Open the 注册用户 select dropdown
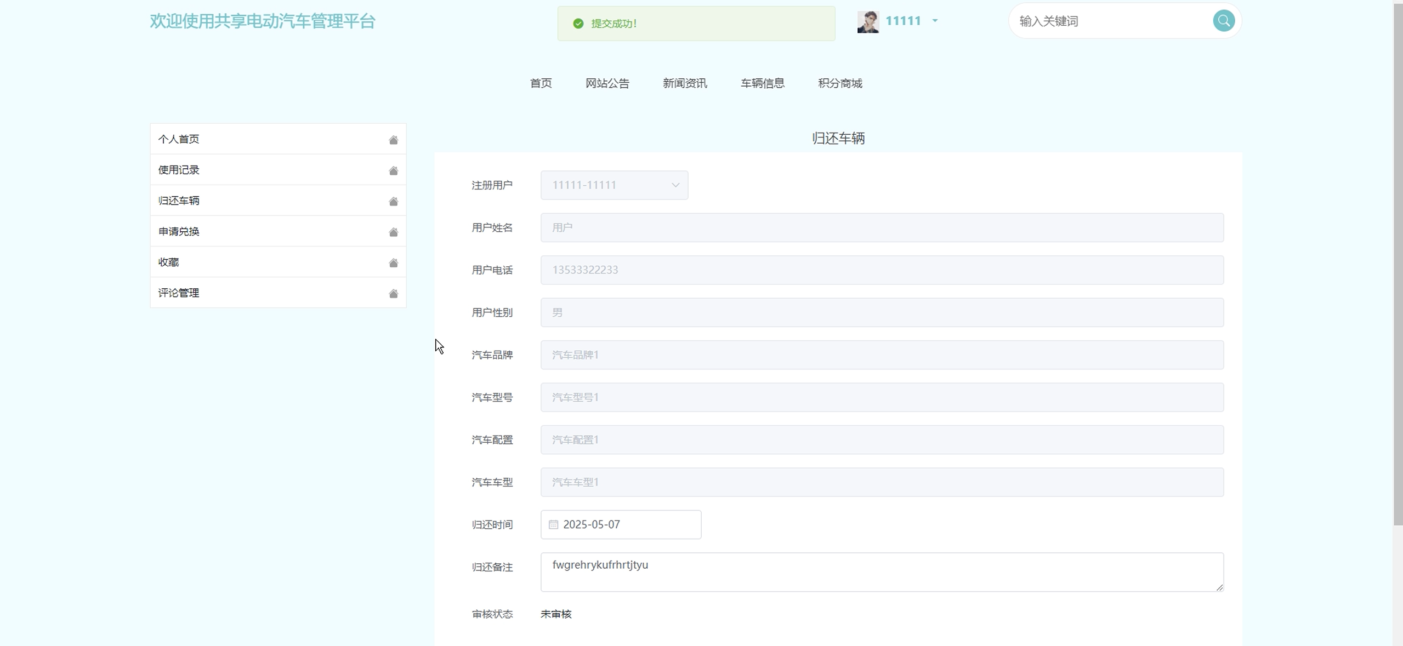This screenshot has width=1403, height=646. (x=614, y=185)
